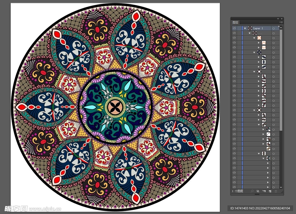The height and width of the screenshot is (214, 296).
Task: Click the blue color bar of Layer 1
Action: pos(242,28)
